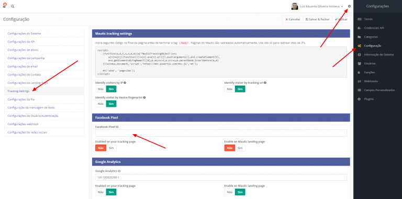Select Configuração in right menu

pos(373,46)
